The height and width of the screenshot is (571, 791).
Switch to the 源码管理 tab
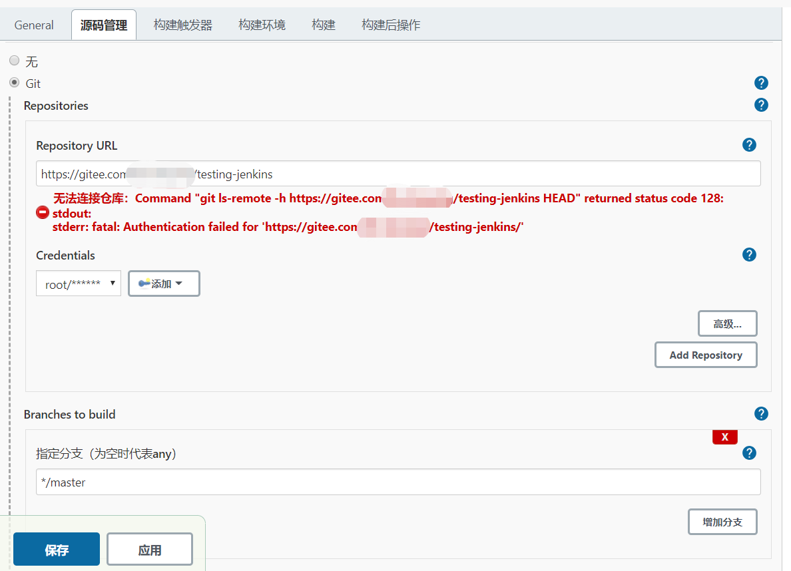[104, 25]
